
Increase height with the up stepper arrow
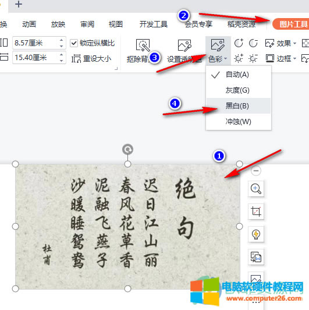coord(62,40)
